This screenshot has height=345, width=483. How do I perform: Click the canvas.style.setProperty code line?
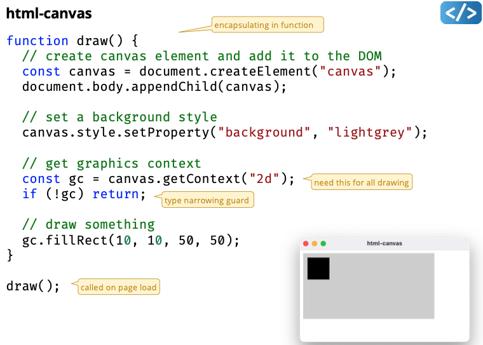[224, 132]
